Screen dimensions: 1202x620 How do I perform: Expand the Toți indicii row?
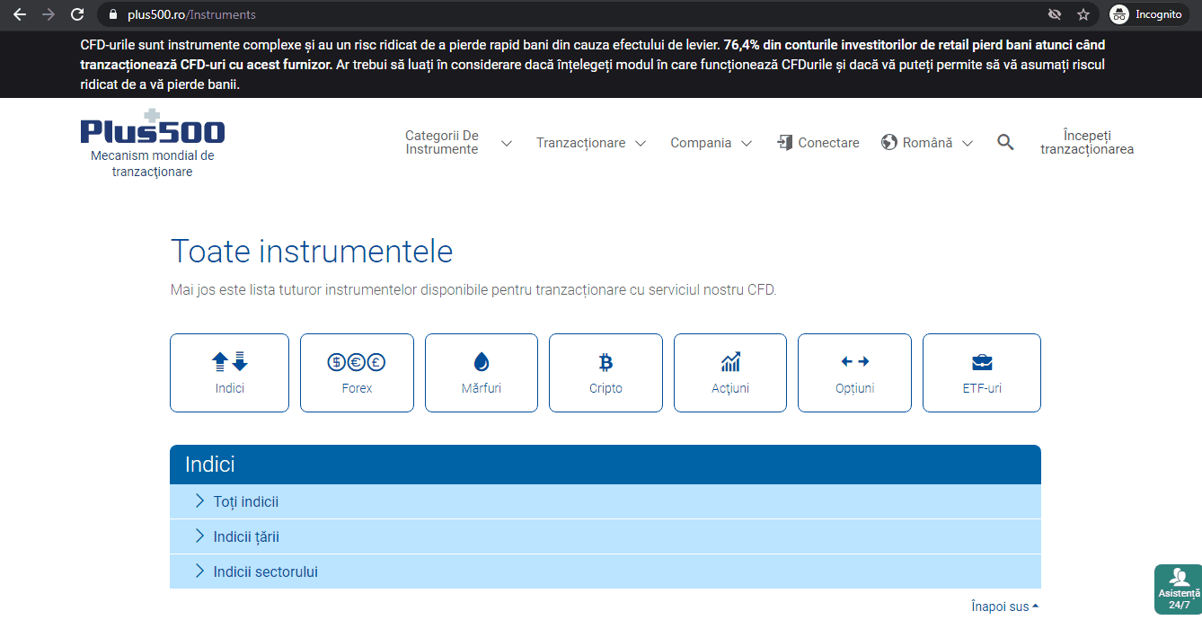(x=245, y=501)
